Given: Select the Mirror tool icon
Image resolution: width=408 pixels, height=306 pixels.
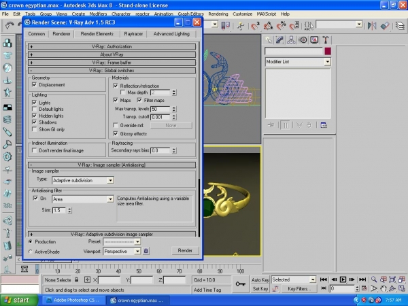Looking at the screenshot, I should (372, 26).
